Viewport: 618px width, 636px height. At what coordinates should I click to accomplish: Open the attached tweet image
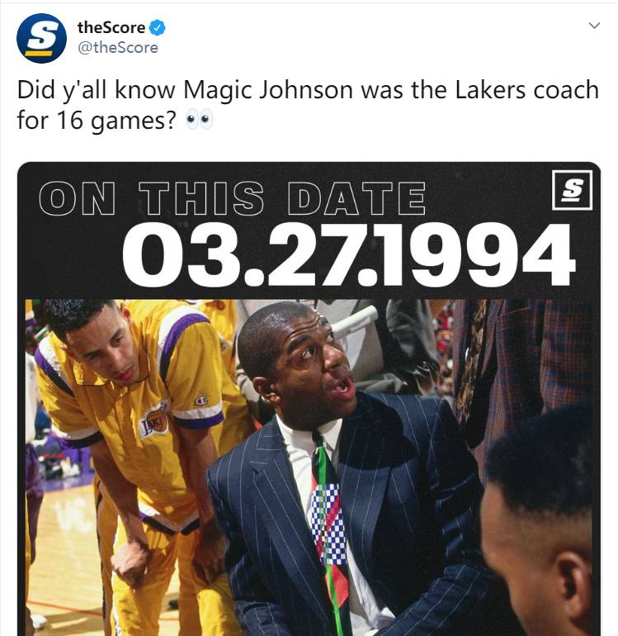[309, 399]
